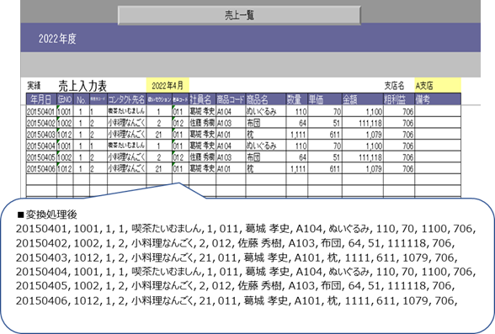Click the 商品コード column header
Viewport: 495px width, 334px height.
pos(231,99)
